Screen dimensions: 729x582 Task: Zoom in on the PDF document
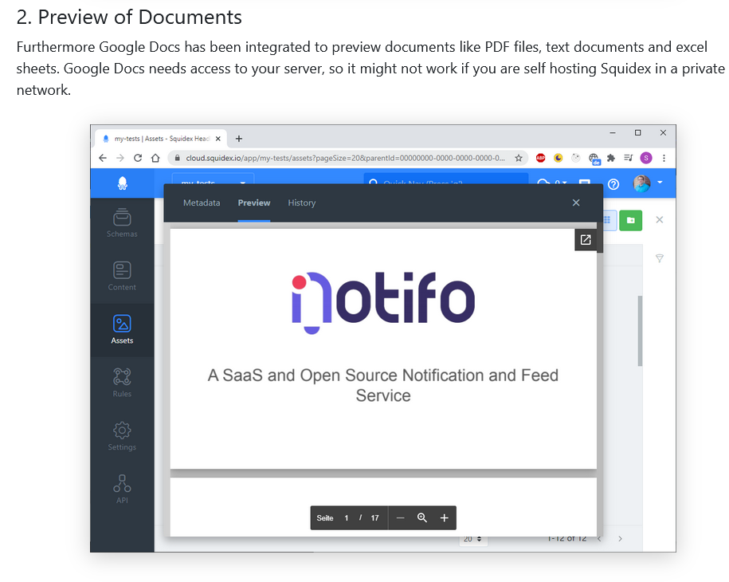444,517
